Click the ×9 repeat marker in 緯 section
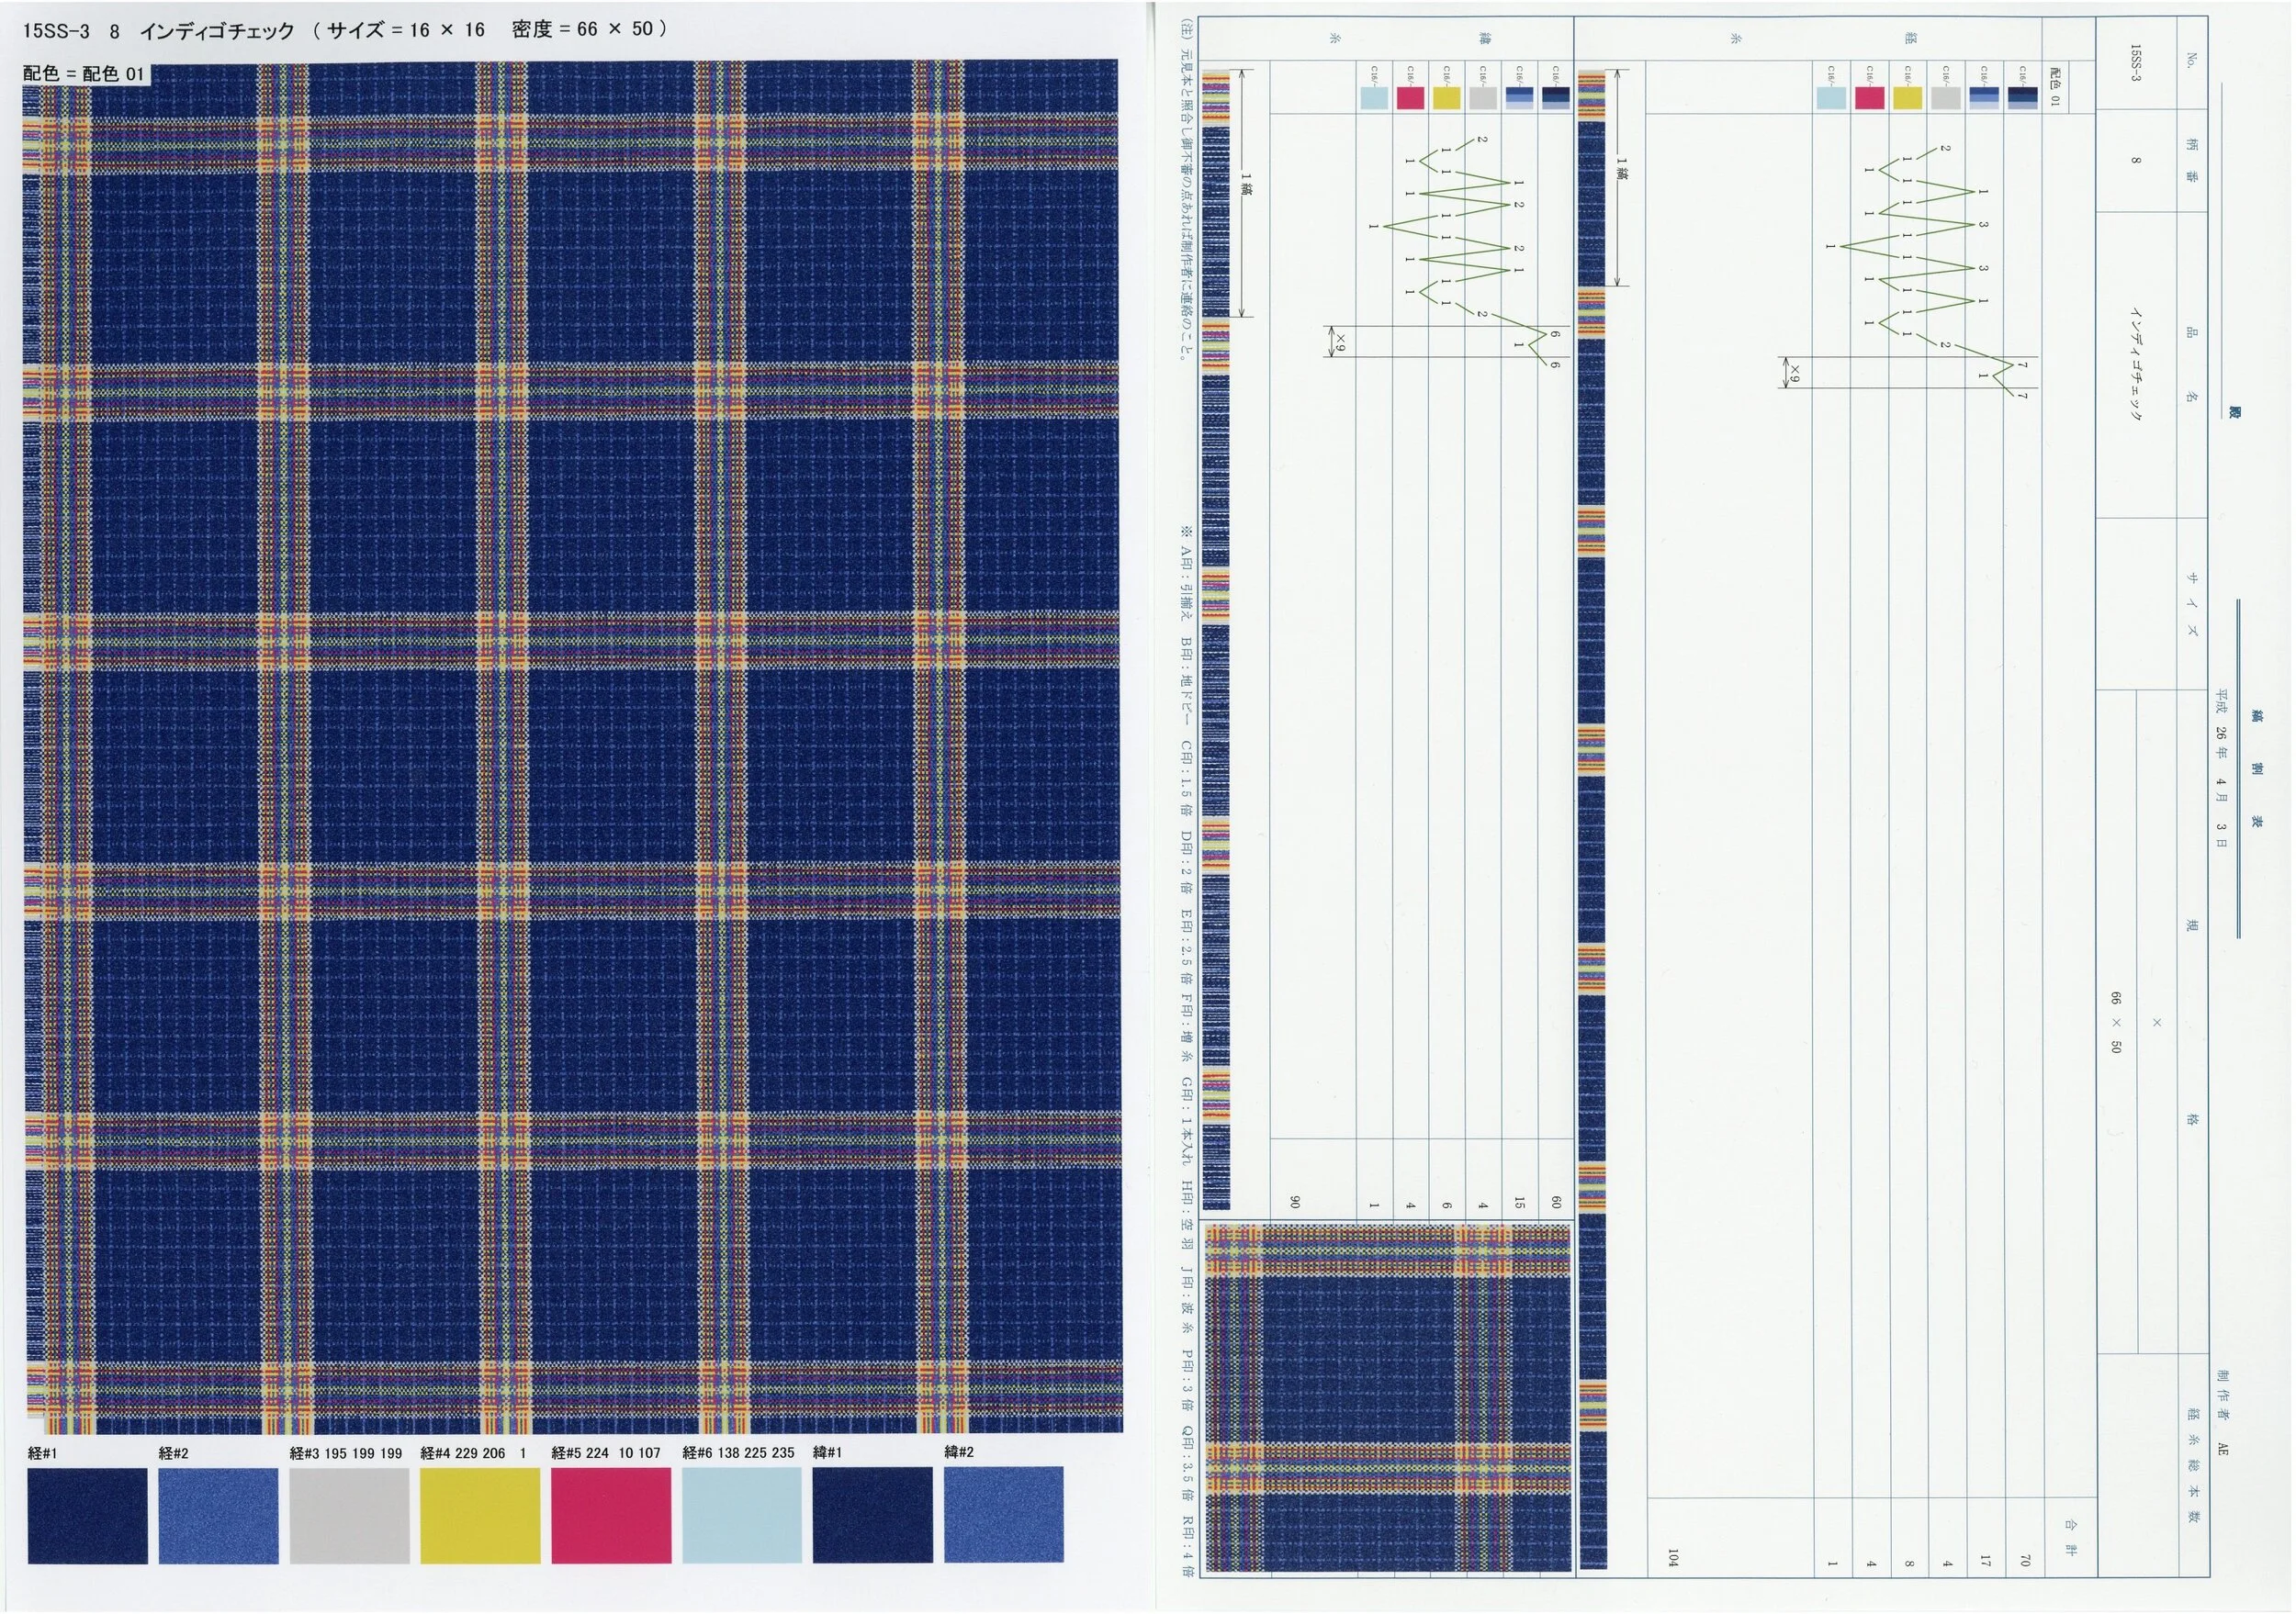This screenshot has width=2296, height=1614. 1339,342
